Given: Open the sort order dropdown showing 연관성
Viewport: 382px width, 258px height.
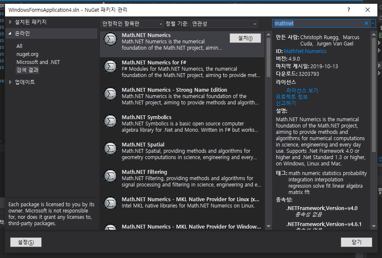Looking at the screenshot, I should (x=224, y=24).
